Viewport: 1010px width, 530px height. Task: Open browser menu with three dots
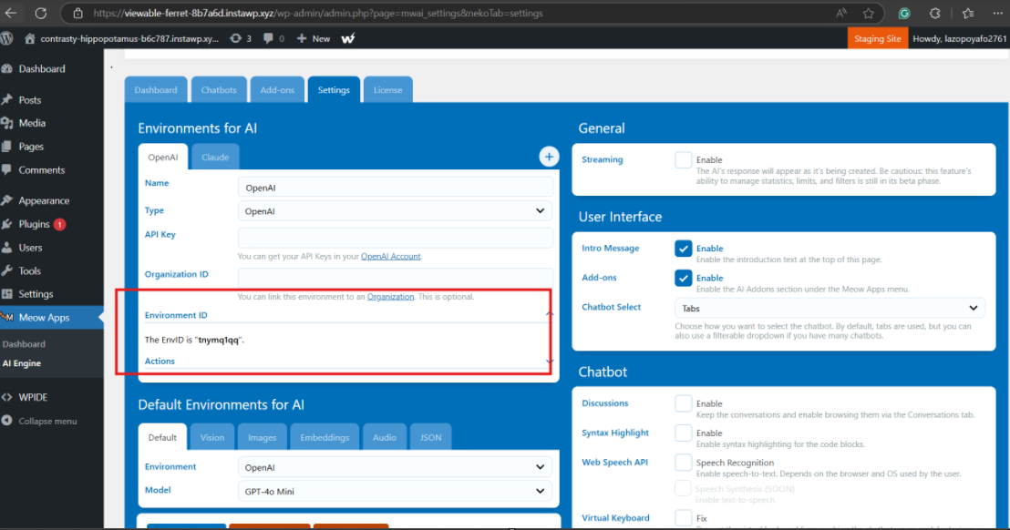(998, 13)
